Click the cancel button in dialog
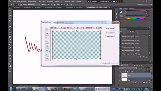Image resolution: width=161 pixels, height=91 pixels. coord(113,63)
